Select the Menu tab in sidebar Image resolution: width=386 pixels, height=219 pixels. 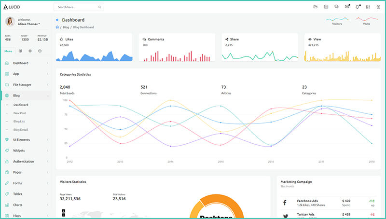(8, 51)
